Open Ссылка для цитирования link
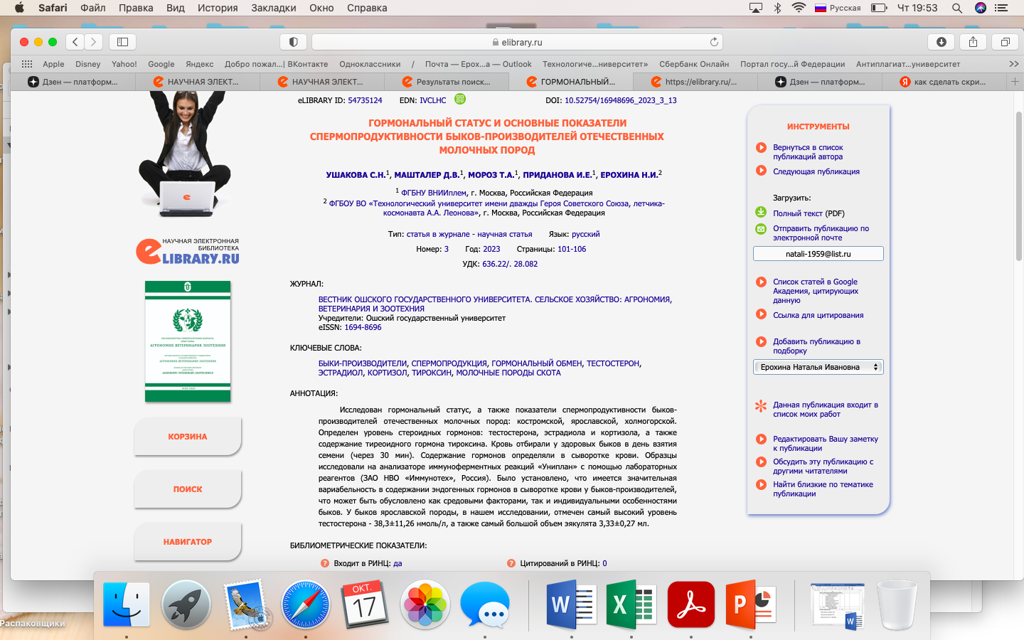Image resolution: width=1024 pixels, height=640 pixels. tap(818, 315)
